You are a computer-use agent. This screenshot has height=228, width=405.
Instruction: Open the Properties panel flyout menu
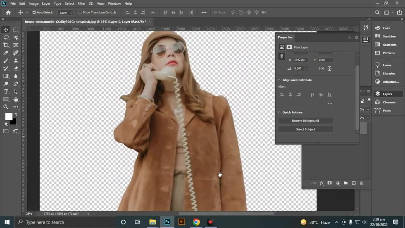(357, 37)
